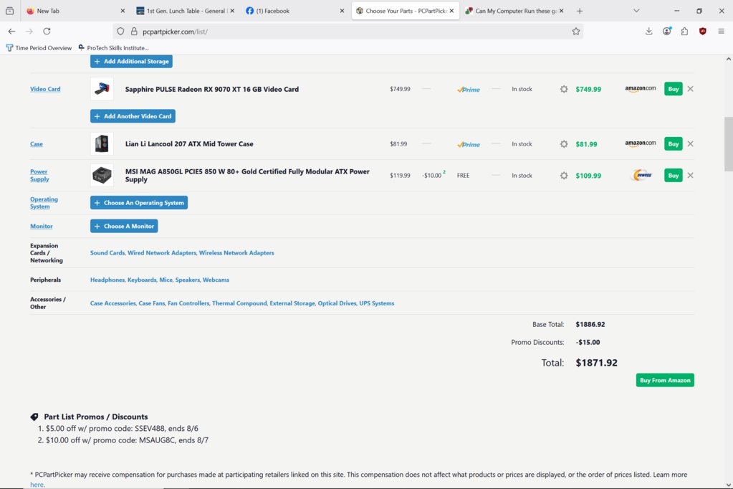Remove the MSI power supply from list
This screenshot has width=733, height=489.
[691, 176]
